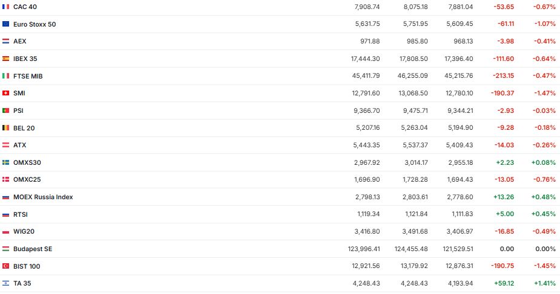Select the FTSE MIB index name
560x294 pixels.
point(28,76)
